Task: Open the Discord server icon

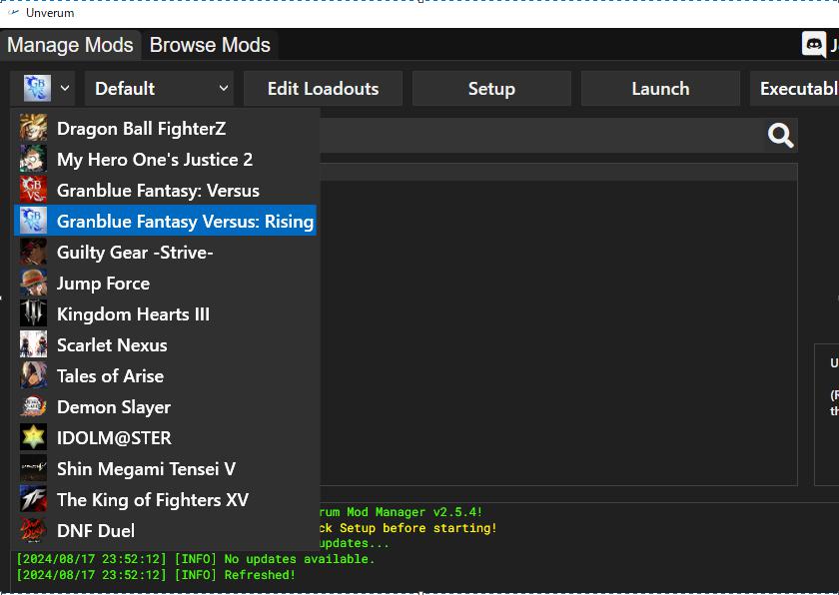Action: coord(814,44)
